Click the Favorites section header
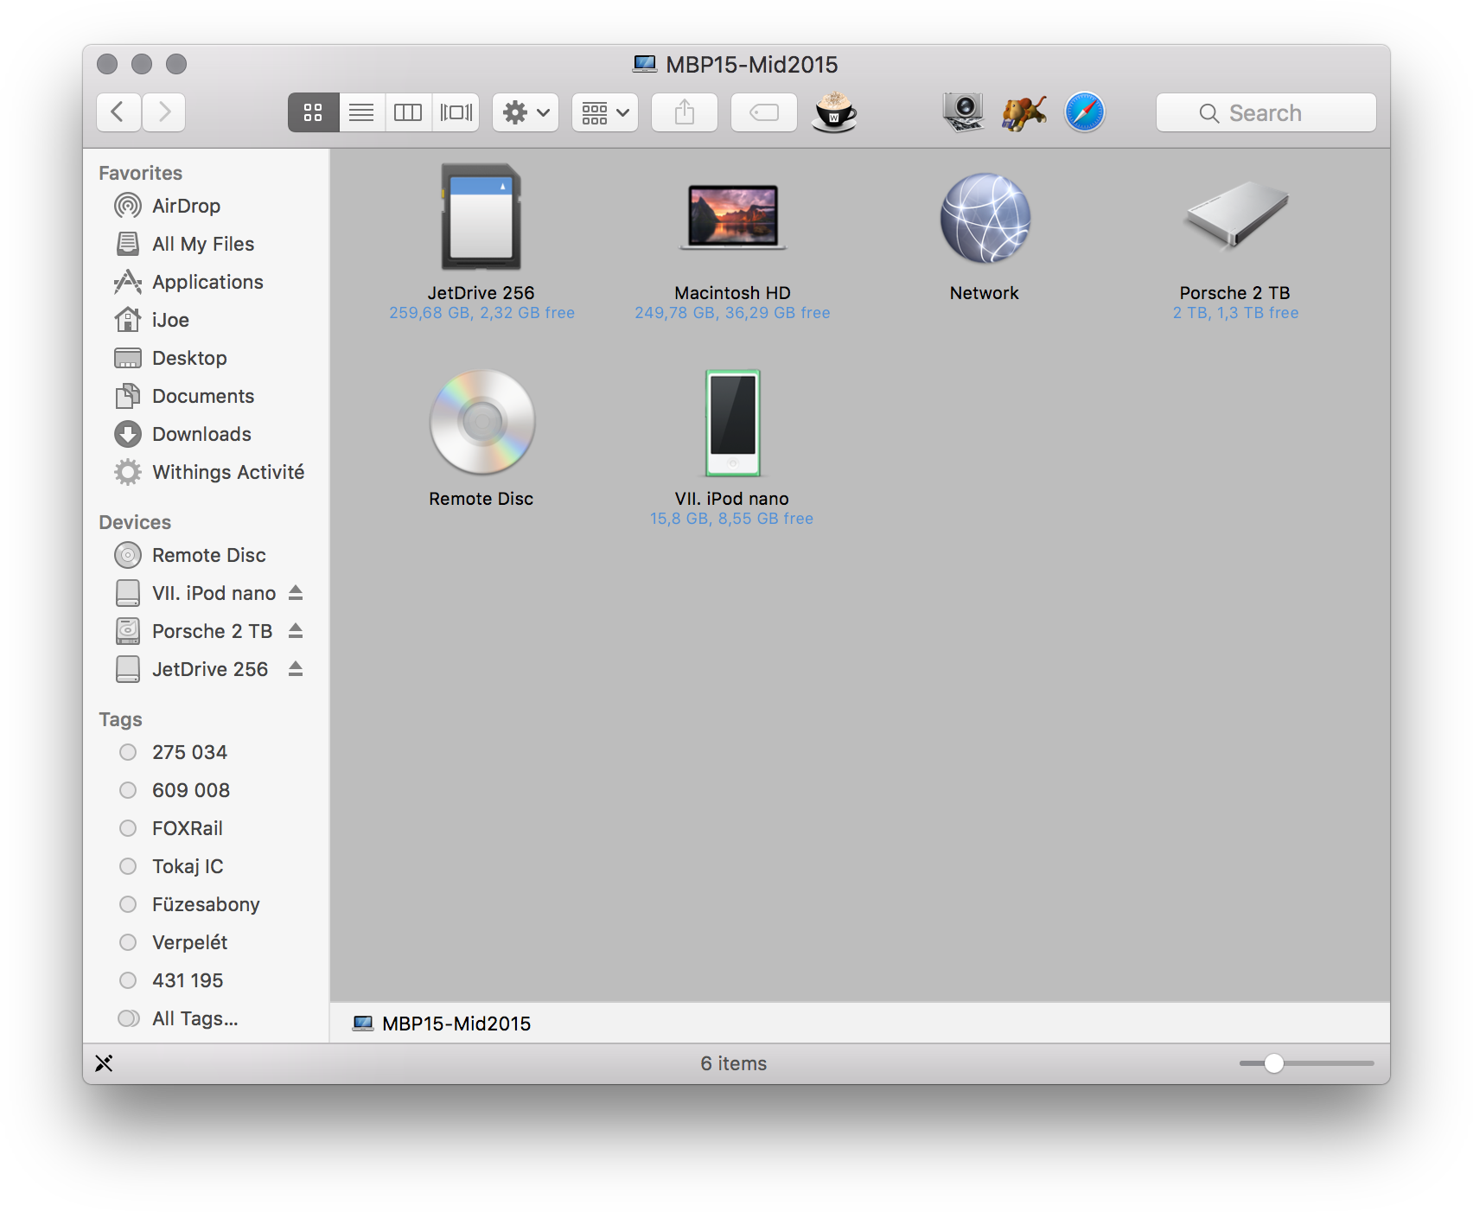1473x1212 pixels. coord(140,173)
